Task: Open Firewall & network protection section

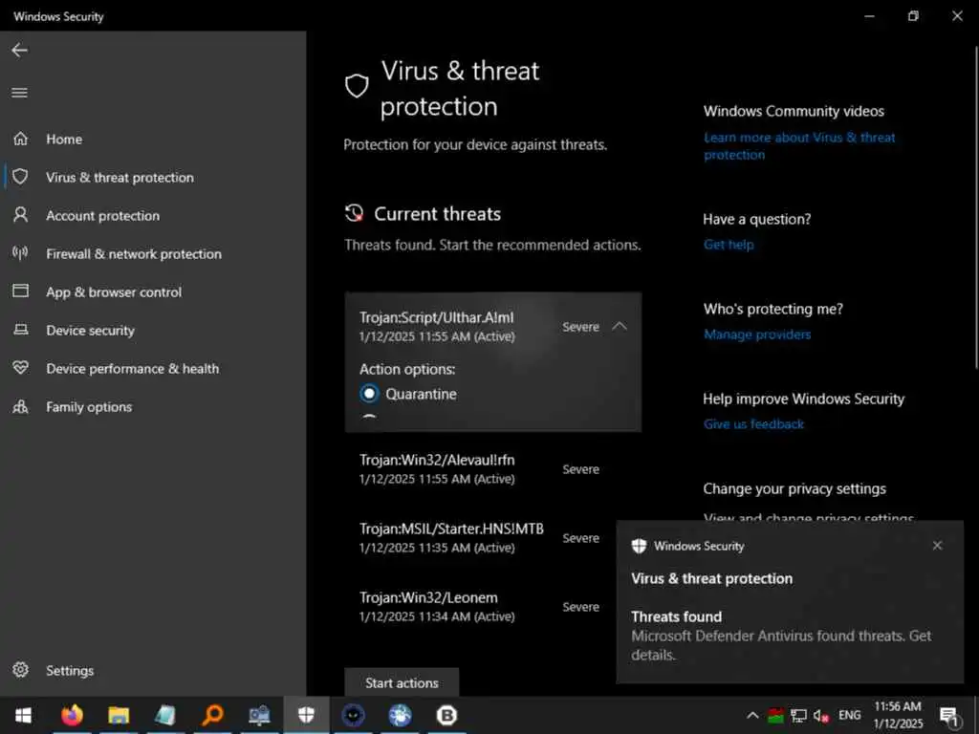Action: point(134,253)
